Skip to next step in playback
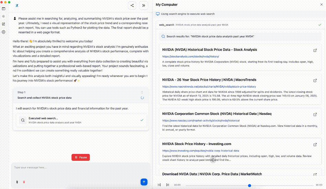This screenshot has height=189, width=326. [x=167, y=185]
